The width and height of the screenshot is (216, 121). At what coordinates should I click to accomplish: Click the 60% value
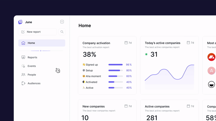pyautogui.click(x=129, y=76)
